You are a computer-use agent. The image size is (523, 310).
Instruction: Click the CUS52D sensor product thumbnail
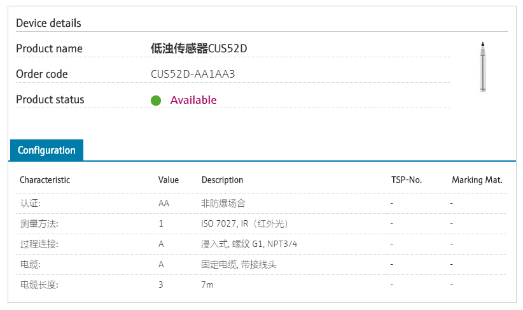coord(483,67)
